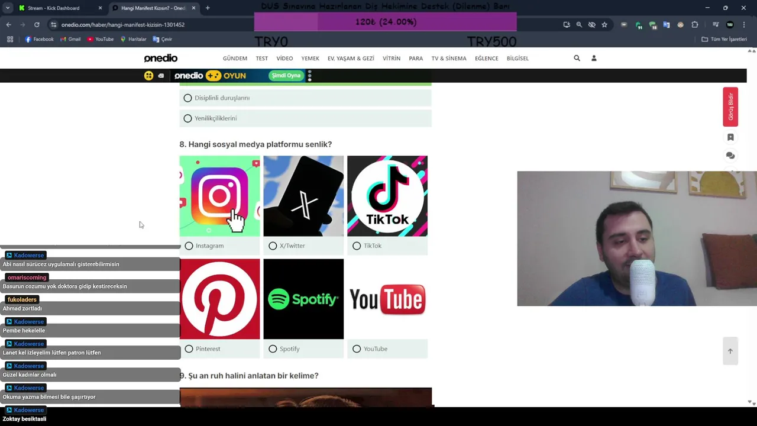
Task: Click the zoom magnifier icon in address bar
Action: click(x=579, y=25)
